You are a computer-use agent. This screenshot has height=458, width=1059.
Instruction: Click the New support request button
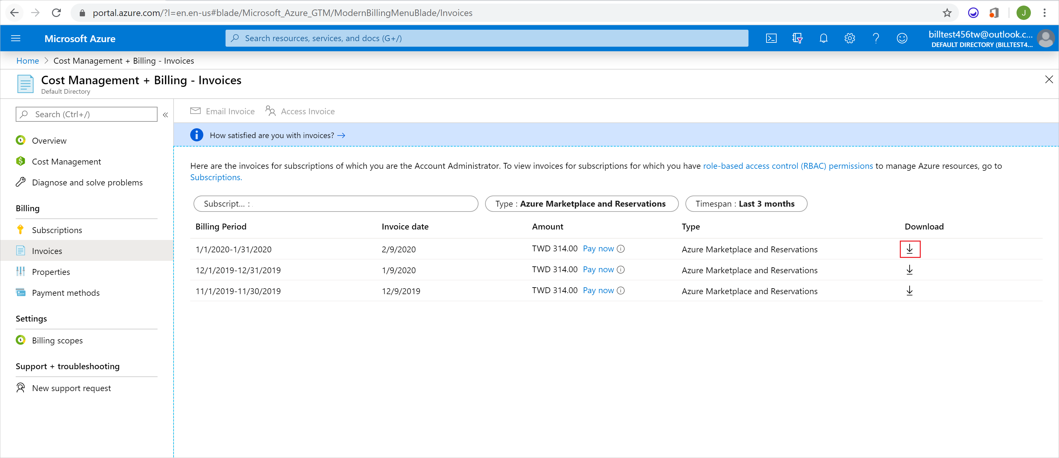pyautogui.click(x=72, y=388)
